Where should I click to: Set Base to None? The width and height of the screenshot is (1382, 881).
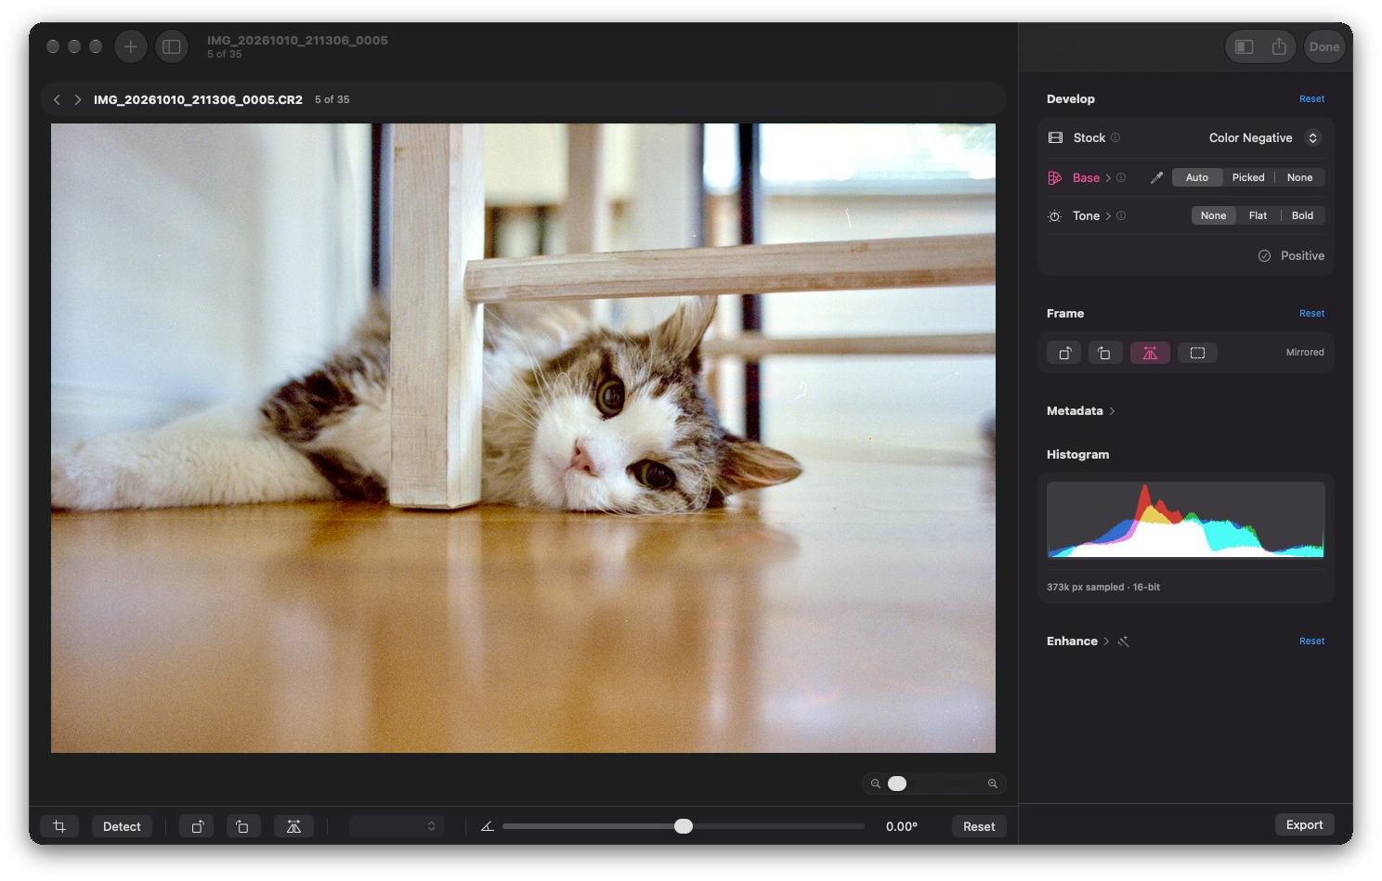(1299, 177)
